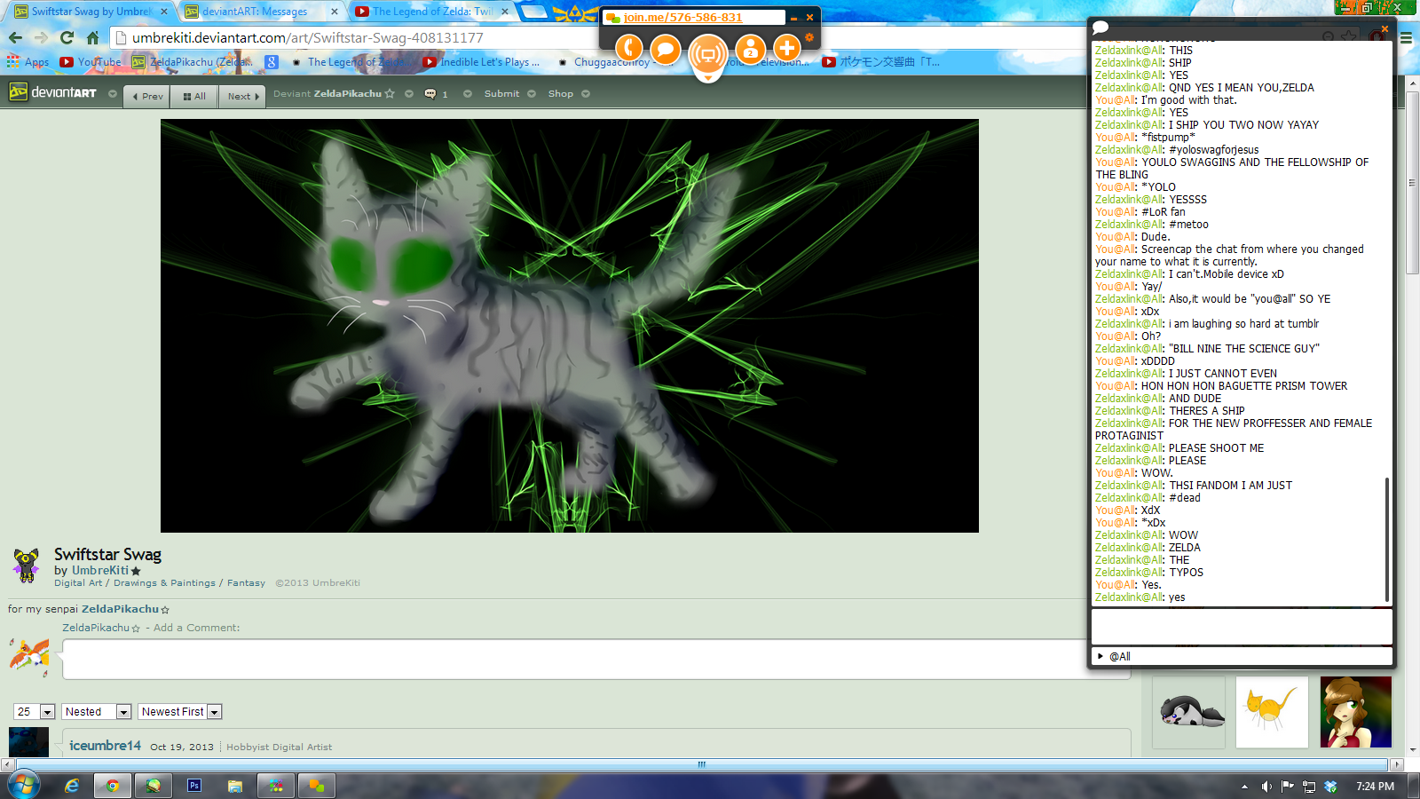
Task: Click the Swiftstar Swag cat artwork
Action: tap(569, 326)
